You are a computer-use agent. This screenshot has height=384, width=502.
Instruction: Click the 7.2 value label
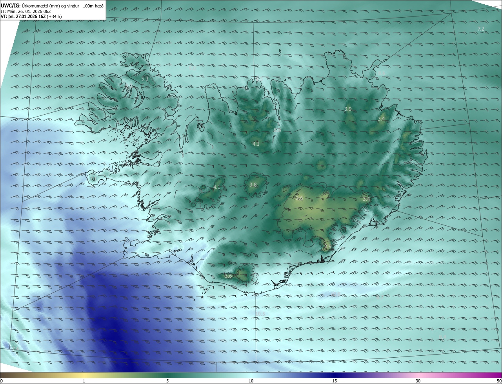(481, 29)
